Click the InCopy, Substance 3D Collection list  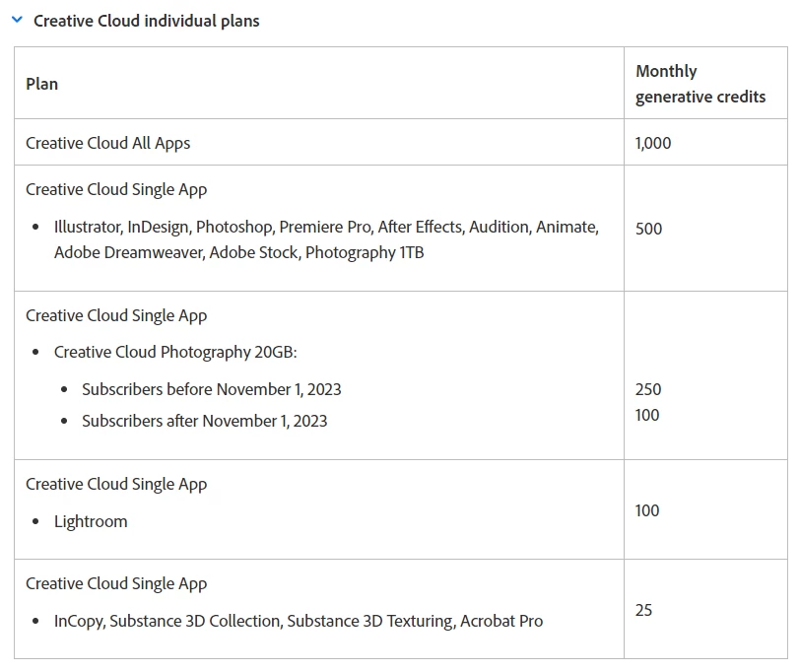tap(299, 621)
